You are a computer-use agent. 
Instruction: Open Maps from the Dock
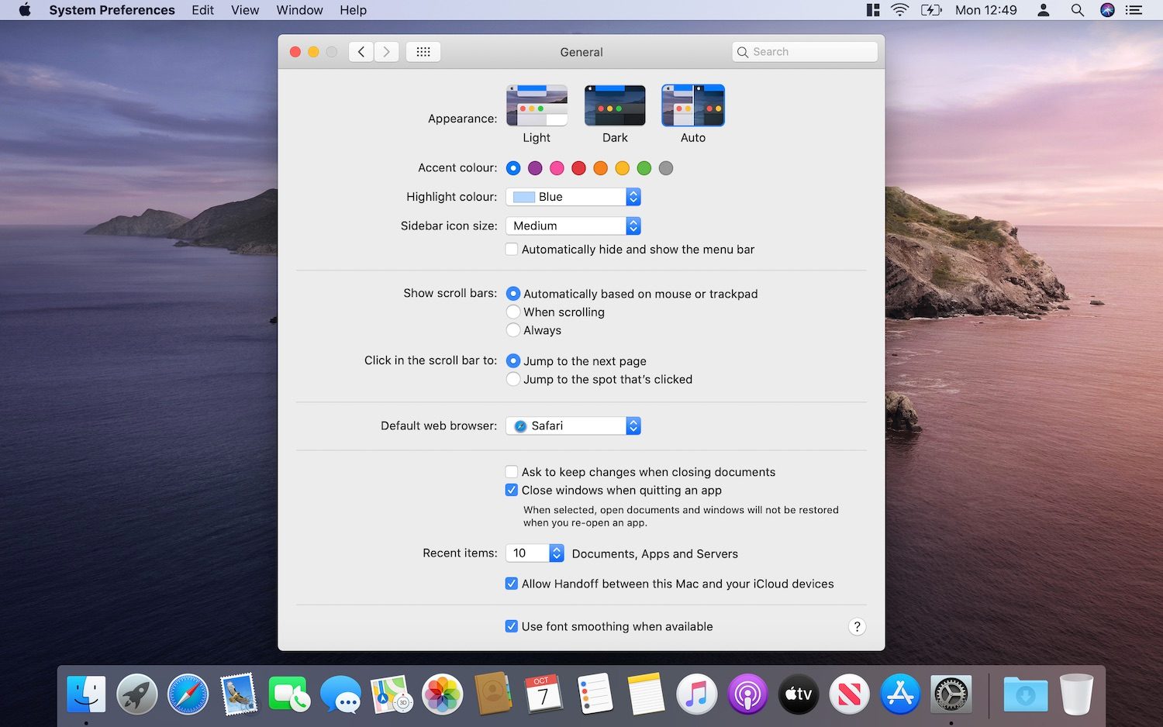pos(392,694)
